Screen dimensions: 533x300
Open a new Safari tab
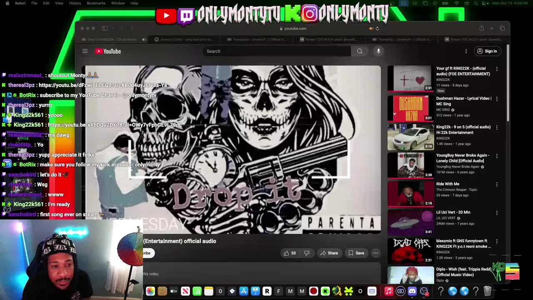coord(492,28)
